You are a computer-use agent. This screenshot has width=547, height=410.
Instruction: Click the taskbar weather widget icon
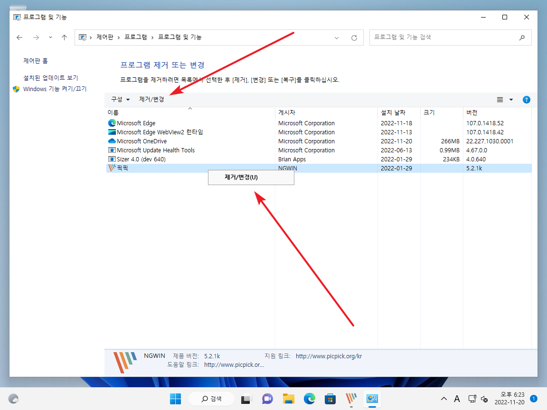point(13,399)
